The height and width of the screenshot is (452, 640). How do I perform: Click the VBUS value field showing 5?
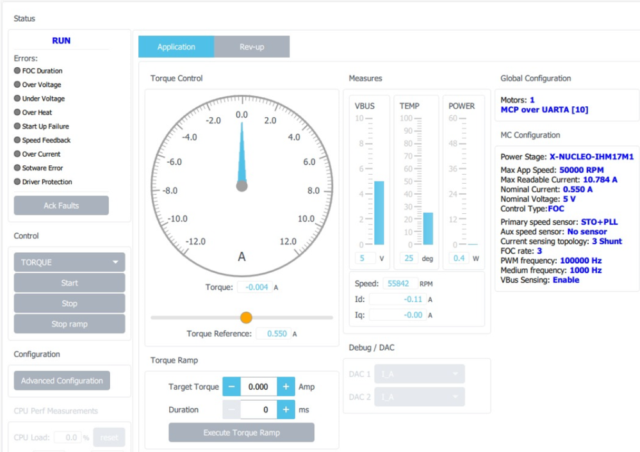point(365,258)
